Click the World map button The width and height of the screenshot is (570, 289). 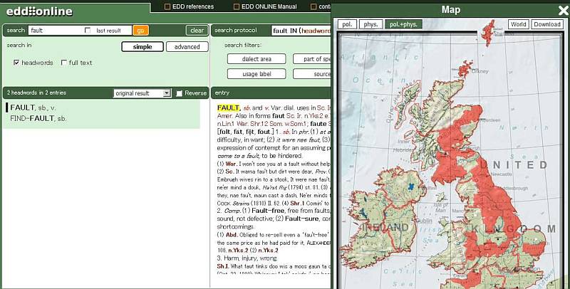tap(518, 24)
